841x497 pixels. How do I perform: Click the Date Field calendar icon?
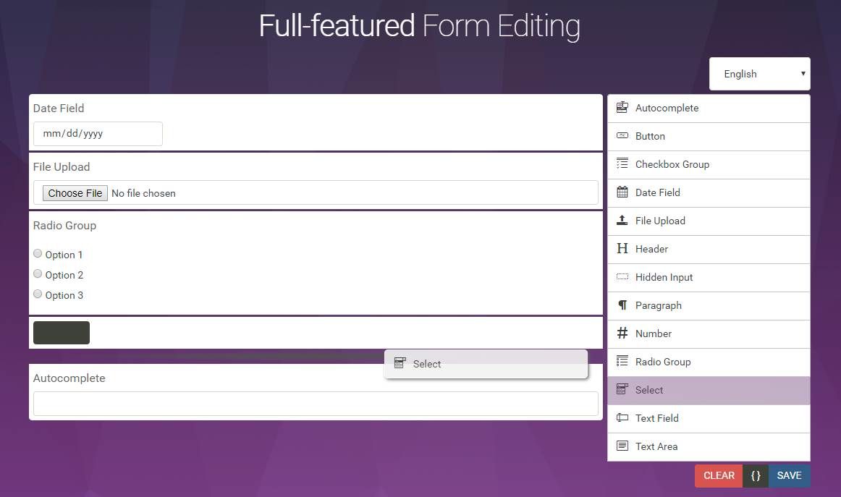pos(622,192)
